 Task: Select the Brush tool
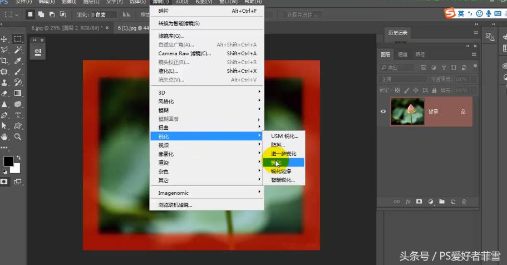point(18,71)
